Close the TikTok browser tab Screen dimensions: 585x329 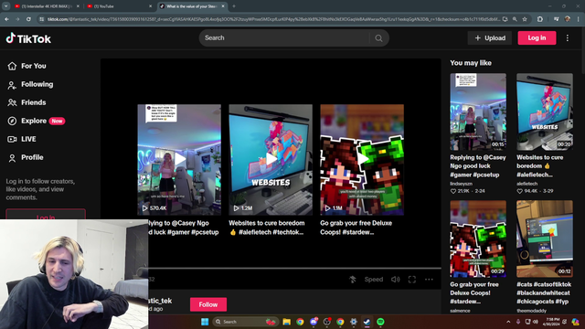tap(223, 6)
